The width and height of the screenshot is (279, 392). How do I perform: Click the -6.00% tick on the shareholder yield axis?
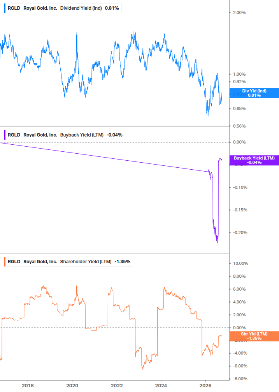point(240,366)
